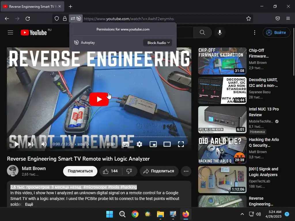Open taskbar clock showing 5:24 AM
This screenshot has width=295, height=221.
pos(273,214)
